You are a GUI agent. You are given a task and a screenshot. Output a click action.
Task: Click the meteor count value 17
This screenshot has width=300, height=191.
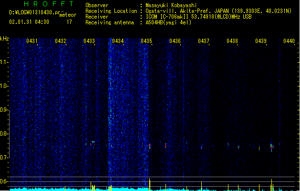[x=69, y=22]
